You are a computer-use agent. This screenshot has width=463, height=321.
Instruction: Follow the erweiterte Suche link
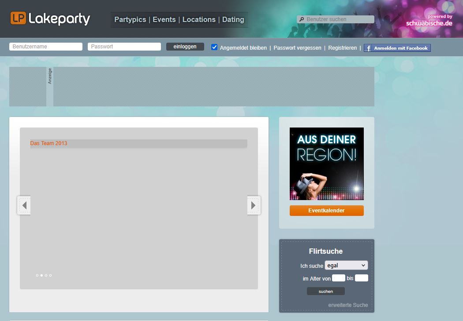[x=348, y=305]
